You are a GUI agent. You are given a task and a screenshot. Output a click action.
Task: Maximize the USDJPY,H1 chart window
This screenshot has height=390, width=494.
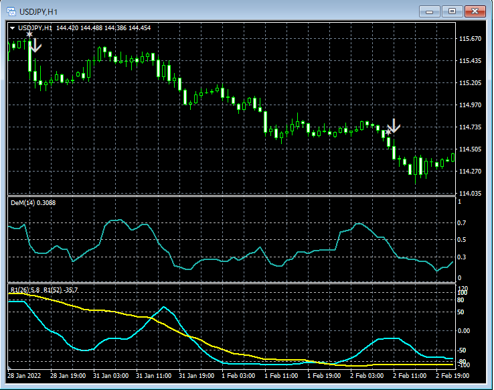[452, 11]
